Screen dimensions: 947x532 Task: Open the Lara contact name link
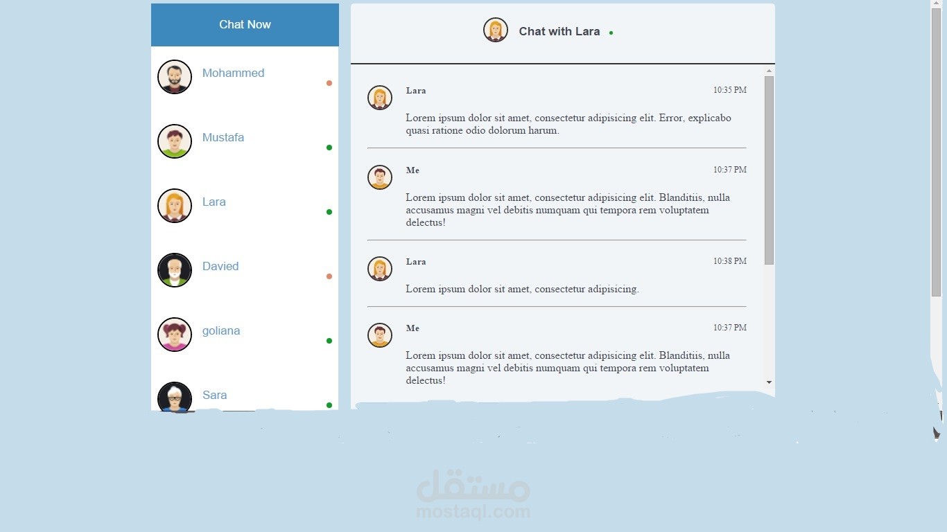tap(214, 202)
